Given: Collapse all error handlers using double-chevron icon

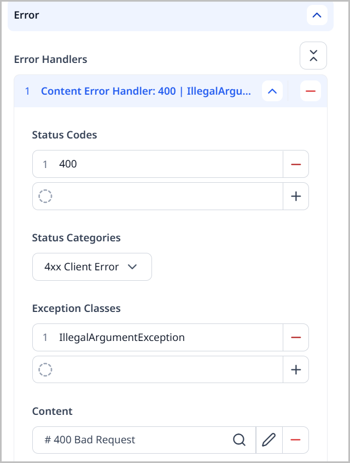Looking at the screenshot, I should click(313, 55).
